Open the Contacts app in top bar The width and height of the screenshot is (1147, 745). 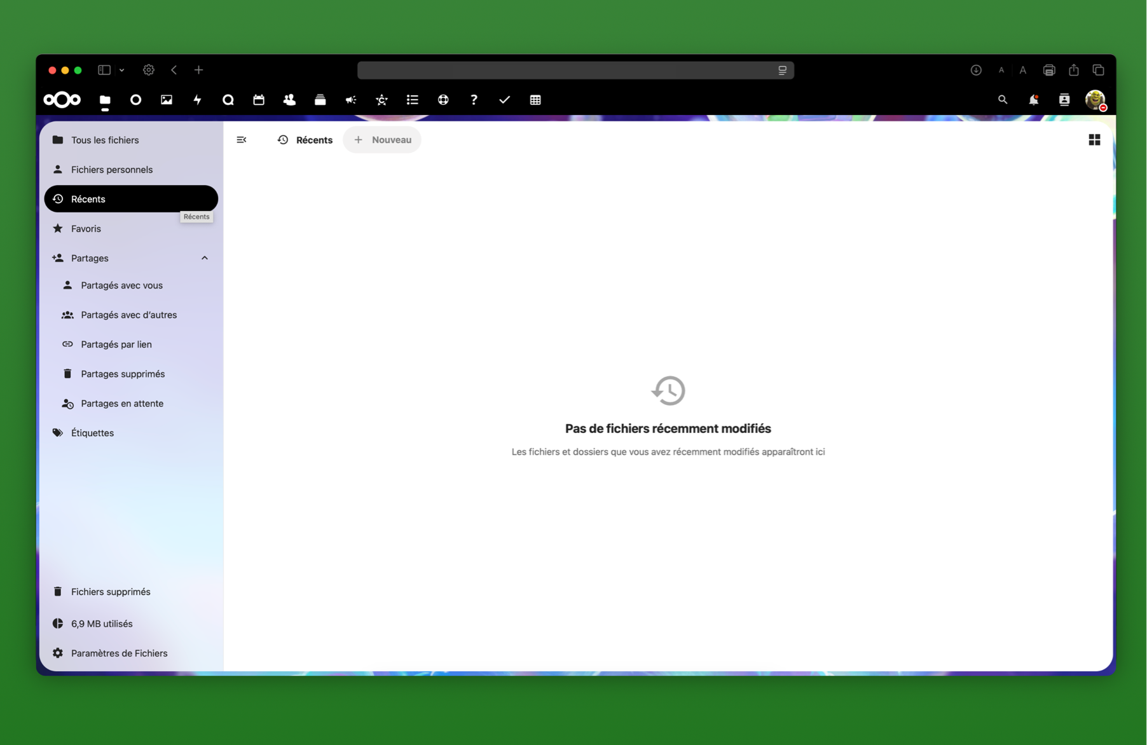[x=289, y=100]
